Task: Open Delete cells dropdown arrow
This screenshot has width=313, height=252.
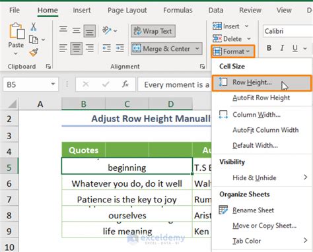Action: point(249,39)
